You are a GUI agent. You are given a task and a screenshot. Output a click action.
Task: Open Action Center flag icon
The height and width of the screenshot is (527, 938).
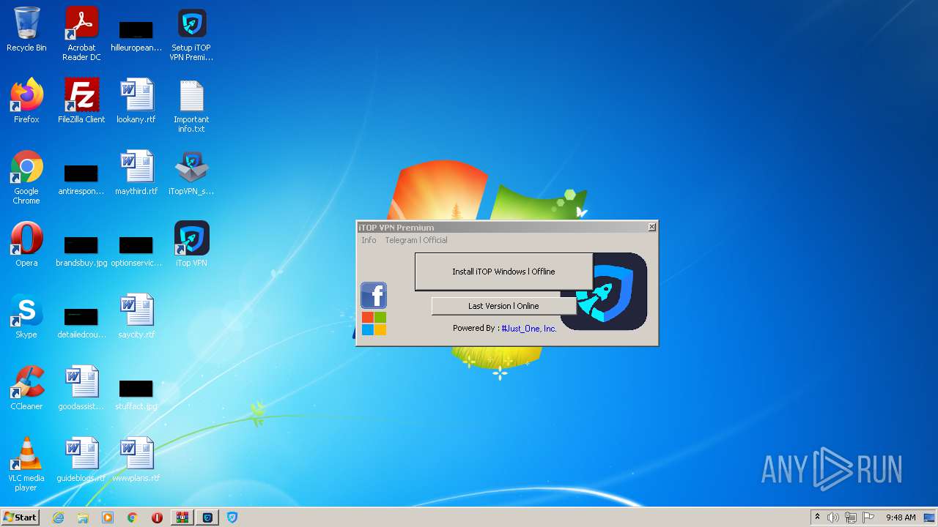[868, 517]
